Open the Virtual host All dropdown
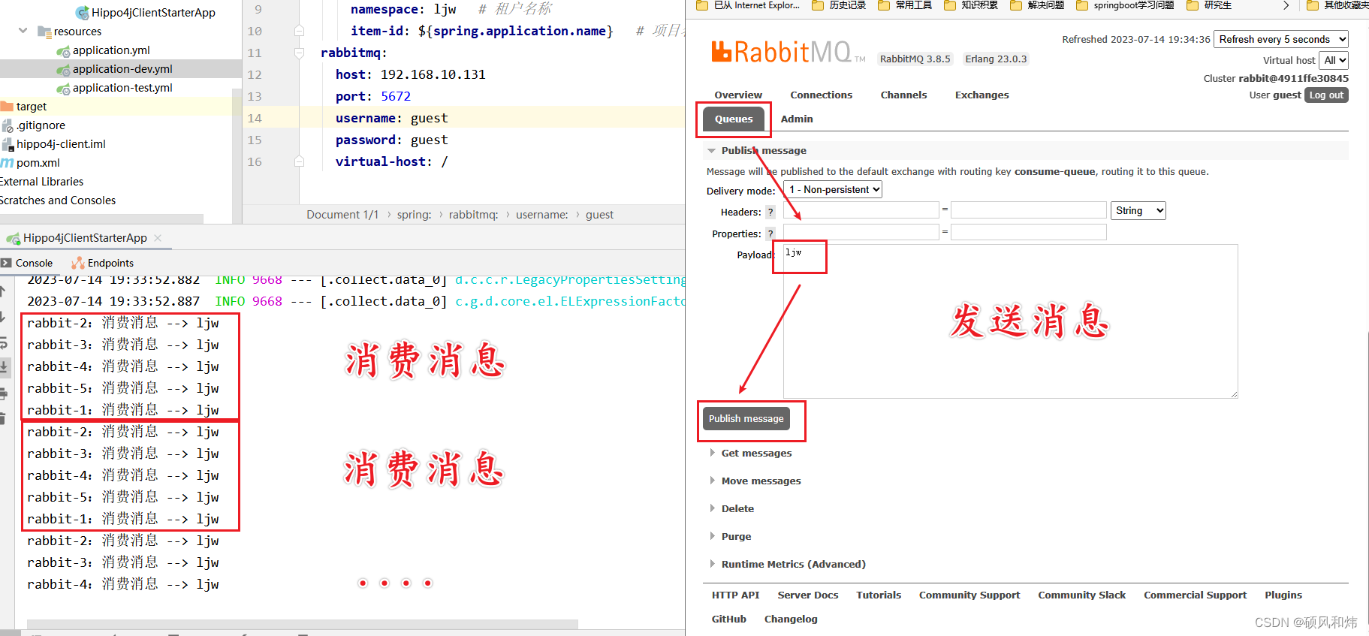 (1334, 60)
